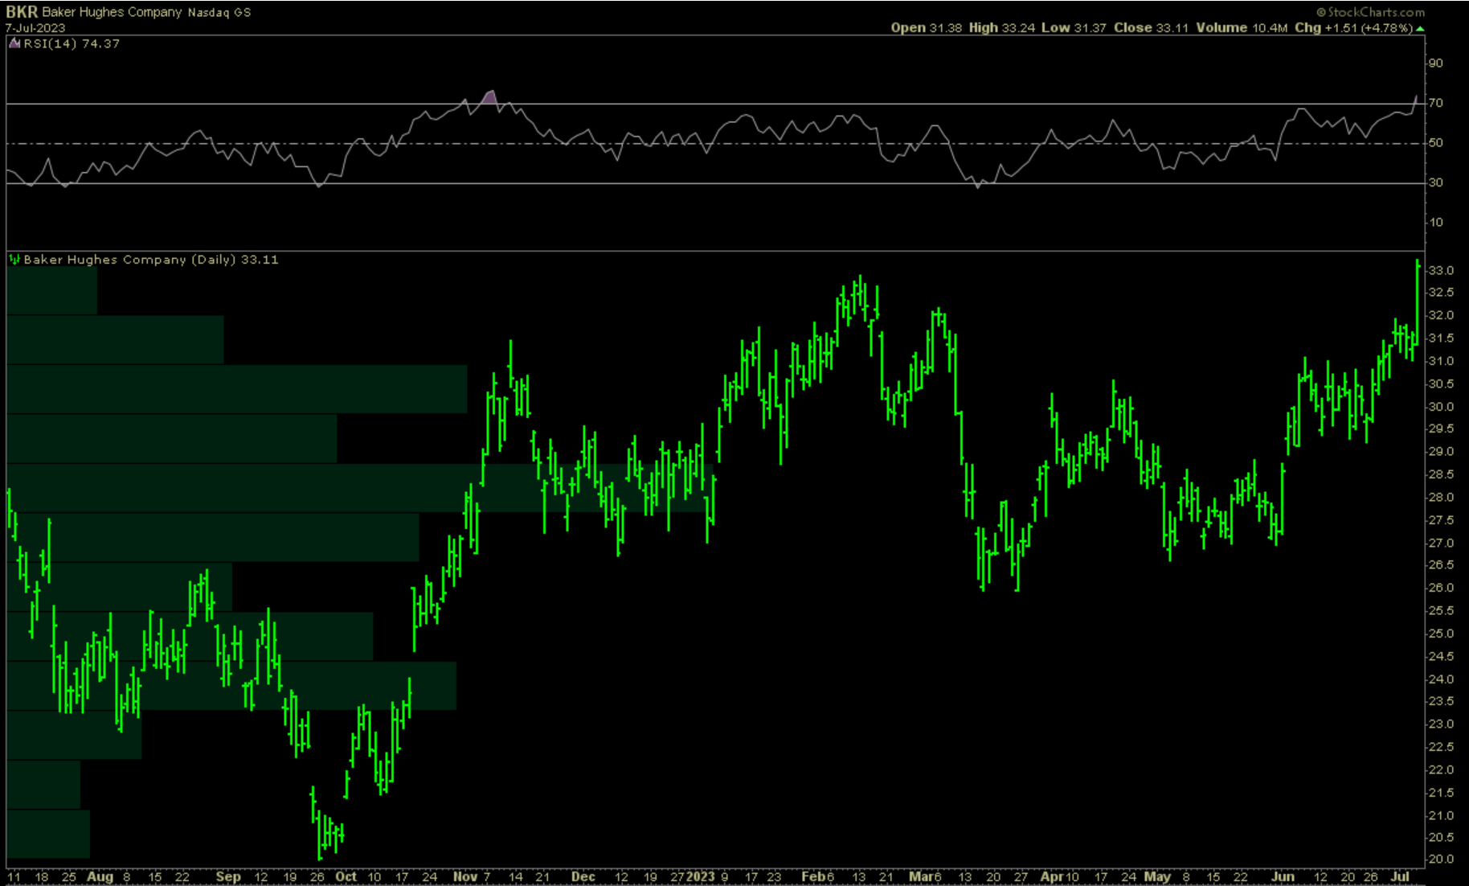Click the StockCharts.com copyright label
The image size is (1469, 886).
coord(1370,11)
